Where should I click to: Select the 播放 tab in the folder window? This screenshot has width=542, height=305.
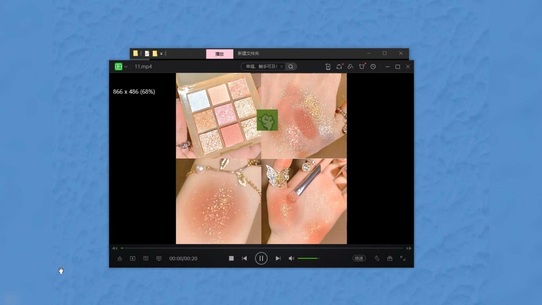220,54
